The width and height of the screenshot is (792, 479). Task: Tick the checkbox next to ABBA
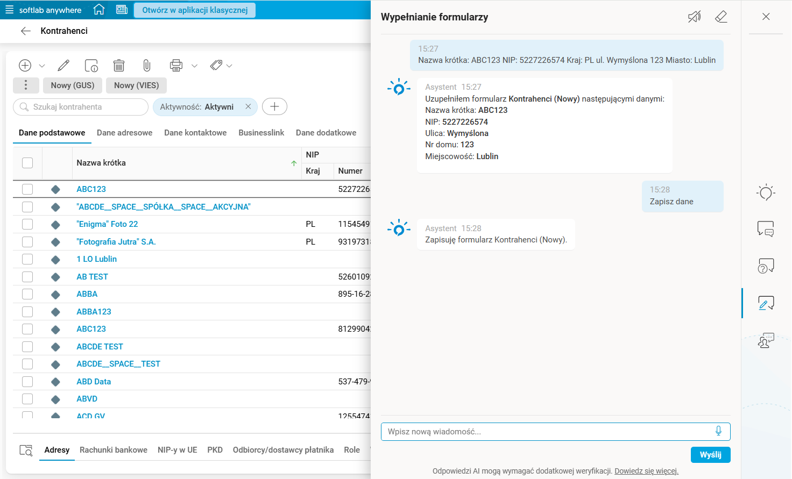tap(27, 294)
